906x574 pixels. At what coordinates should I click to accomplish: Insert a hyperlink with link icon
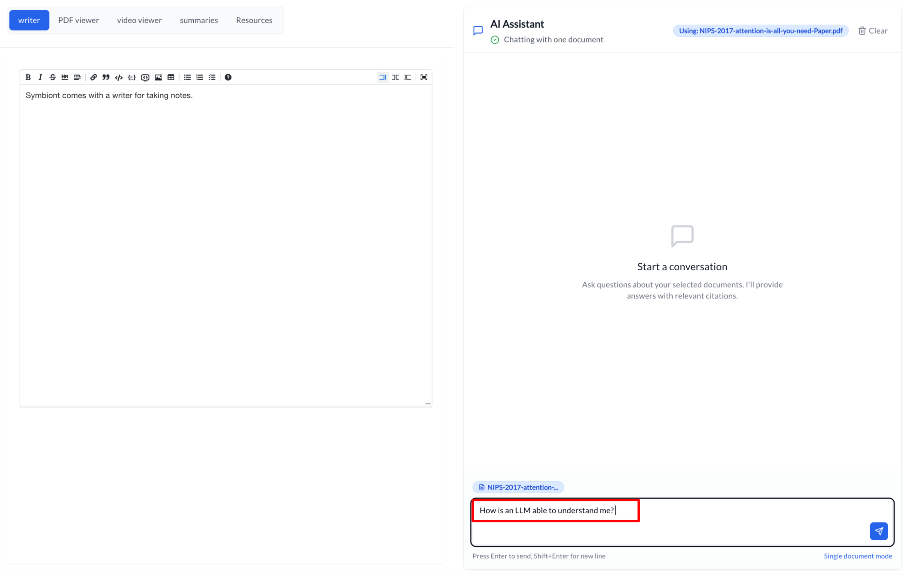[x=93, y=77]
